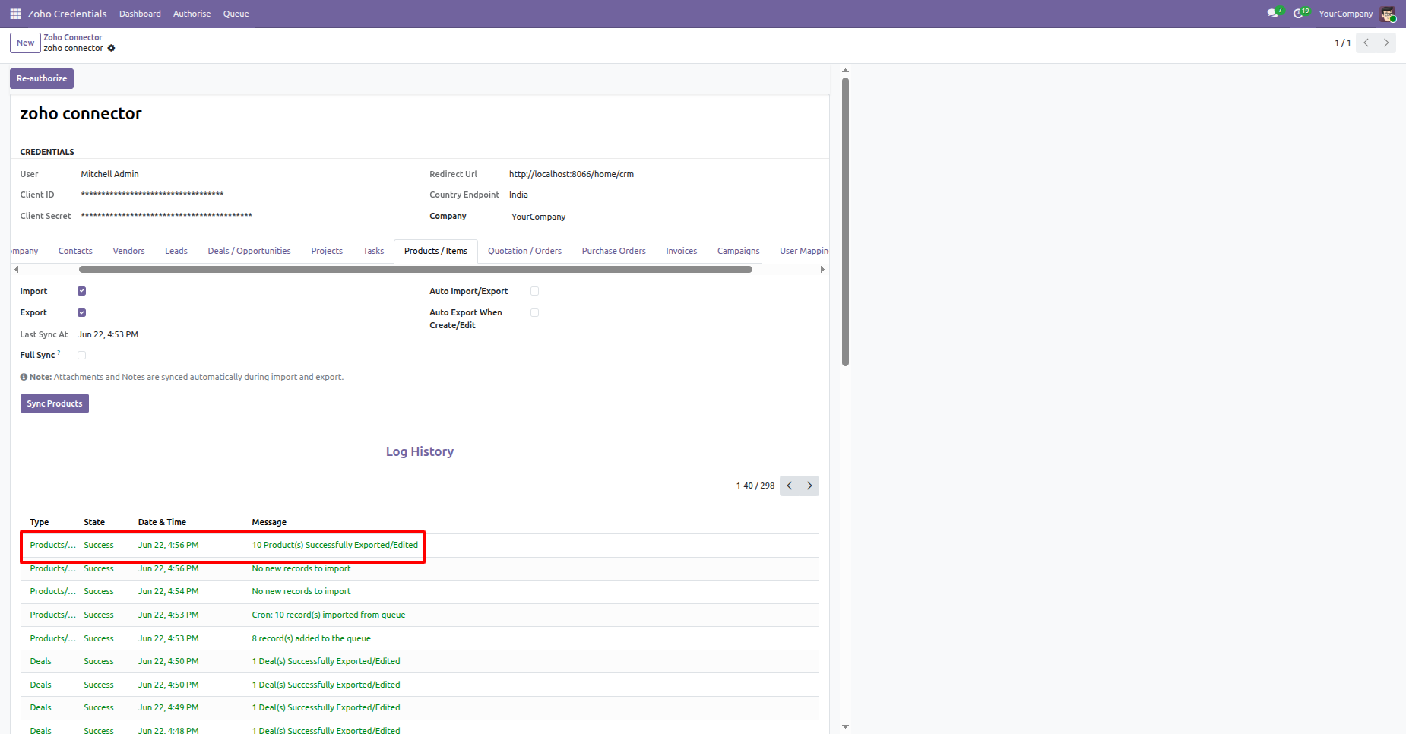Open the Queue menu

[236, 14]
